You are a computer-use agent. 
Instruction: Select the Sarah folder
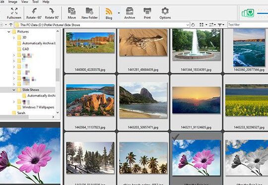[x=21, y=113]
